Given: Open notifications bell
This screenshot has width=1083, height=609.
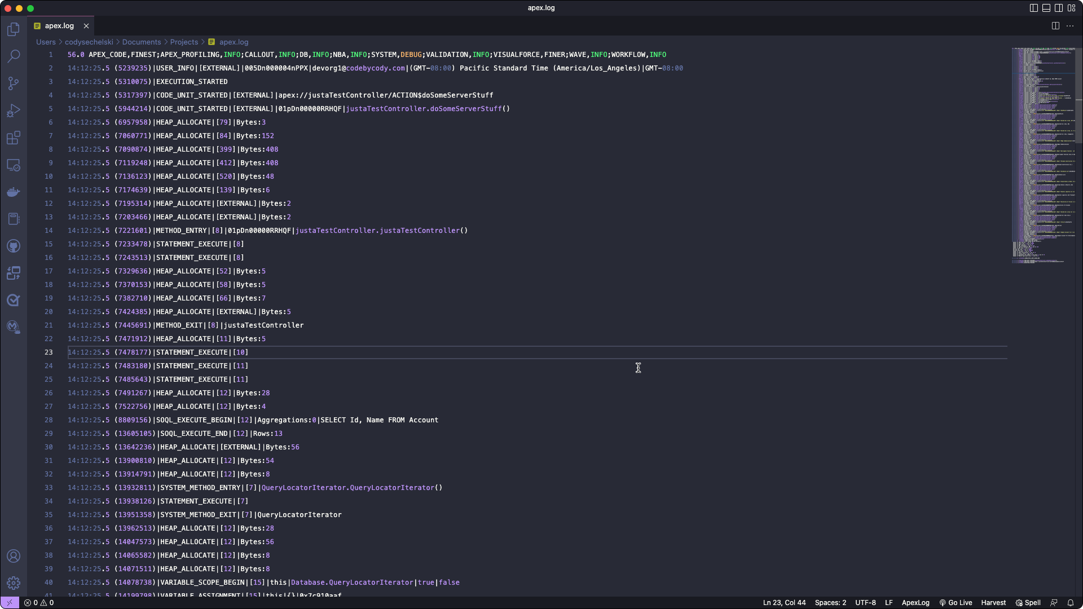Looking at the screenshot, I should coord(1071,603).
